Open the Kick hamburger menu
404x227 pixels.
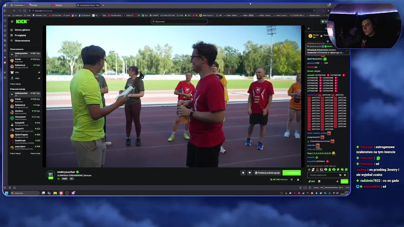[12, 21]
